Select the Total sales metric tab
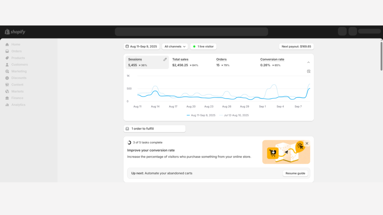The image size is (383, 215). [185, 62]
